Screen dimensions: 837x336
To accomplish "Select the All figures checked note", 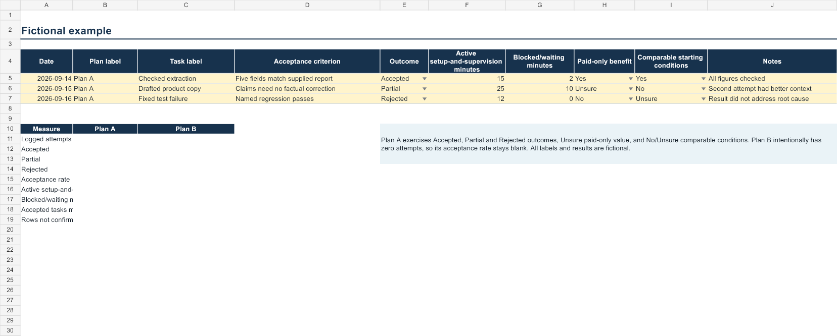I will tap(772, 79).
